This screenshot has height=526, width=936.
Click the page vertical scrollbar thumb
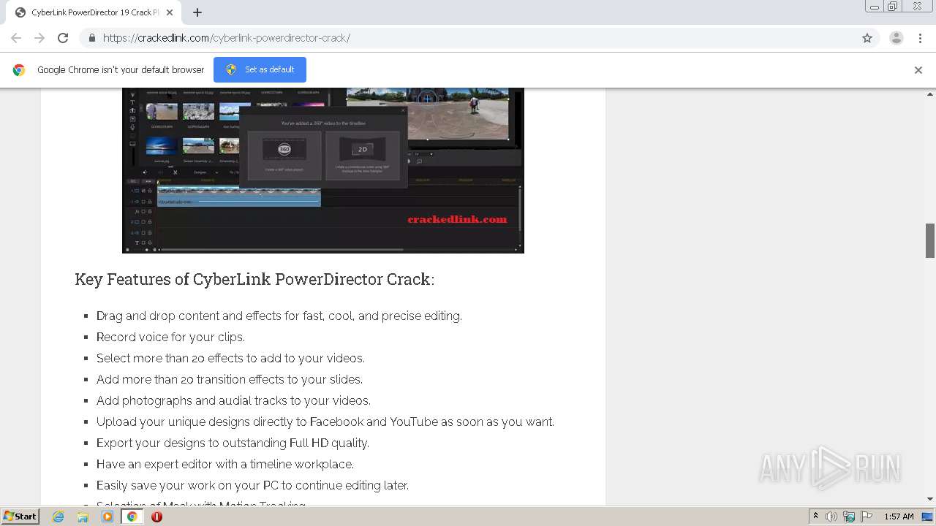[x=930, y=240]
